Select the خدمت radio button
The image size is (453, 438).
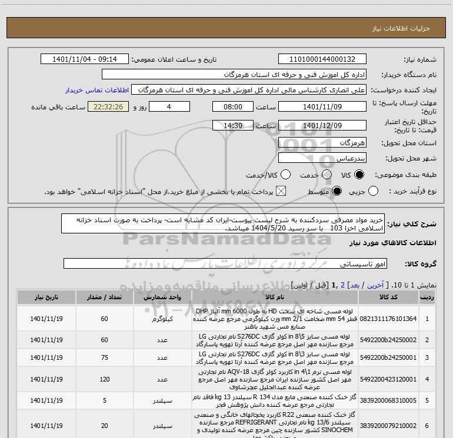[x=327, y=175]
